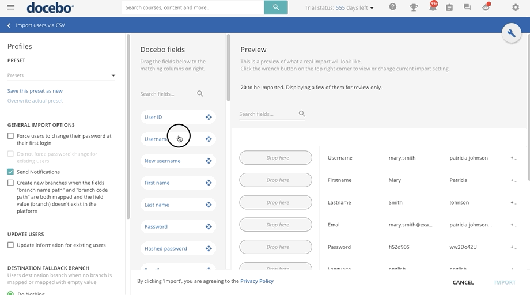Go back using Import users arrow
Image resolution: width=530 pixels, height=295 pixels.
point(9,25)
